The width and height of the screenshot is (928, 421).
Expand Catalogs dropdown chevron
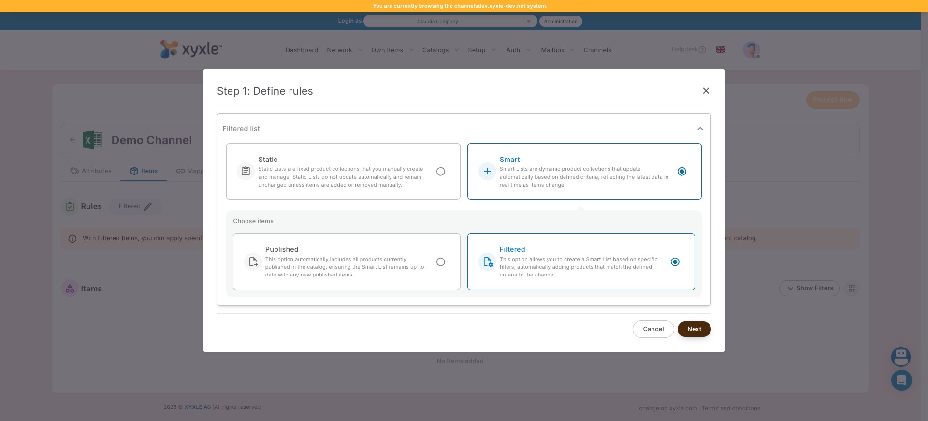pyautogui.click(x=456, y=50)
